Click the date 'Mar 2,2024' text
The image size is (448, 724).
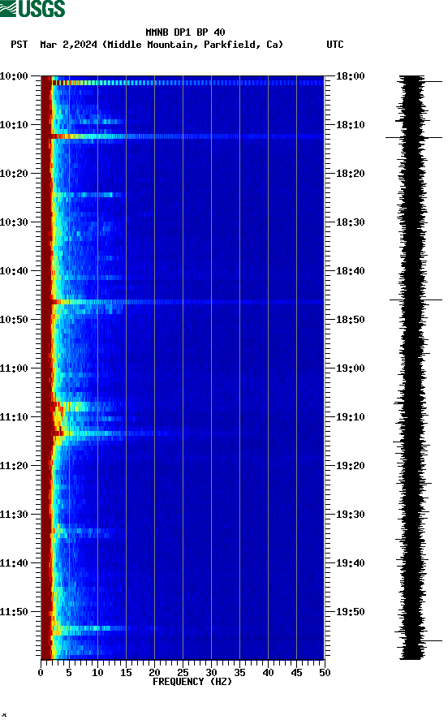[68, 45]
